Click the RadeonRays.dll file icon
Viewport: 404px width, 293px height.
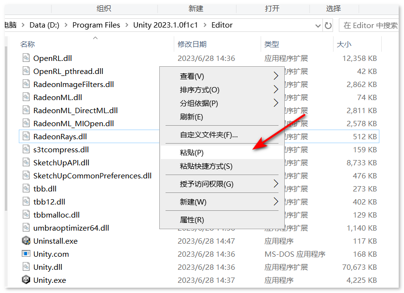point(26,136)
